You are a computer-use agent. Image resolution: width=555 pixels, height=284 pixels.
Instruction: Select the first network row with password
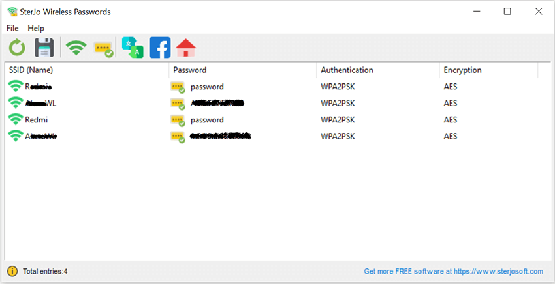[x=276, y=87]
